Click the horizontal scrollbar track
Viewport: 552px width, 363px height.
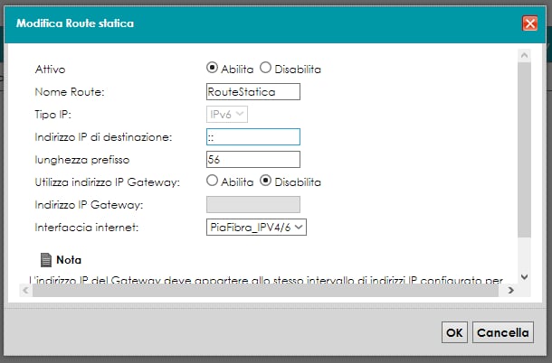click(271, 290)
